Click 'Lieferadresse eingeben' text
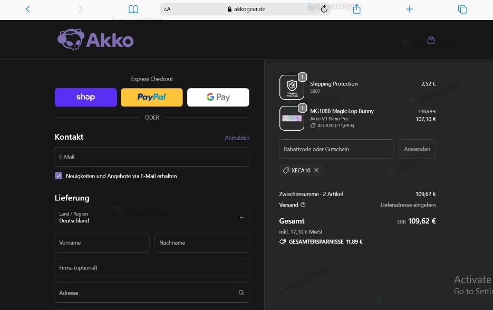 (x=408, y=205)
